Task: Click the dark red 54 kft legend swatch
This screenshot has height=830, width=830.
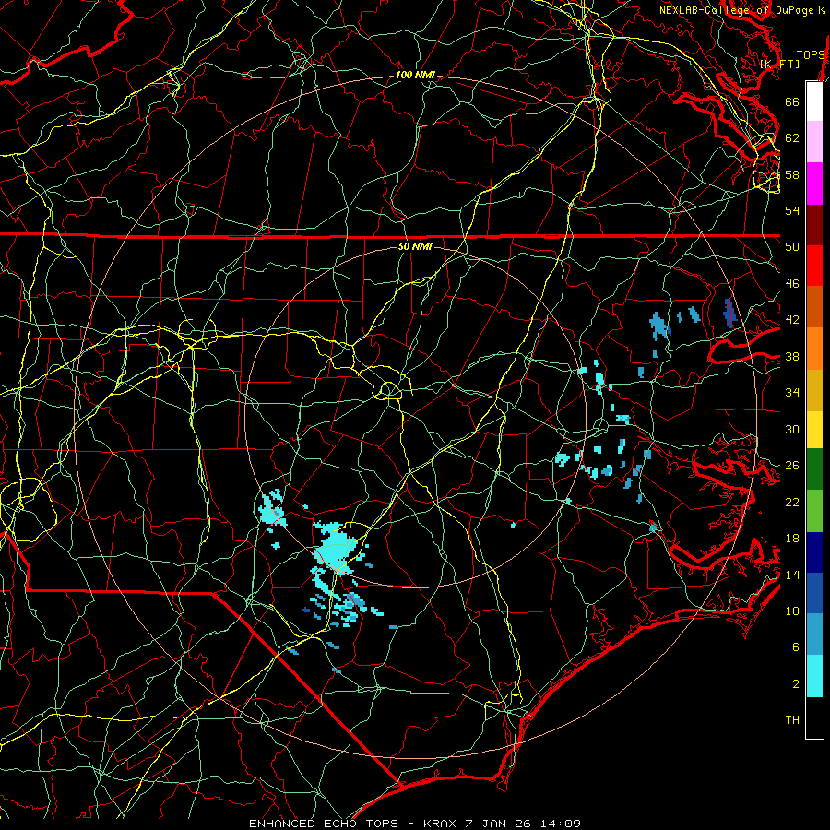Action: 814,225
